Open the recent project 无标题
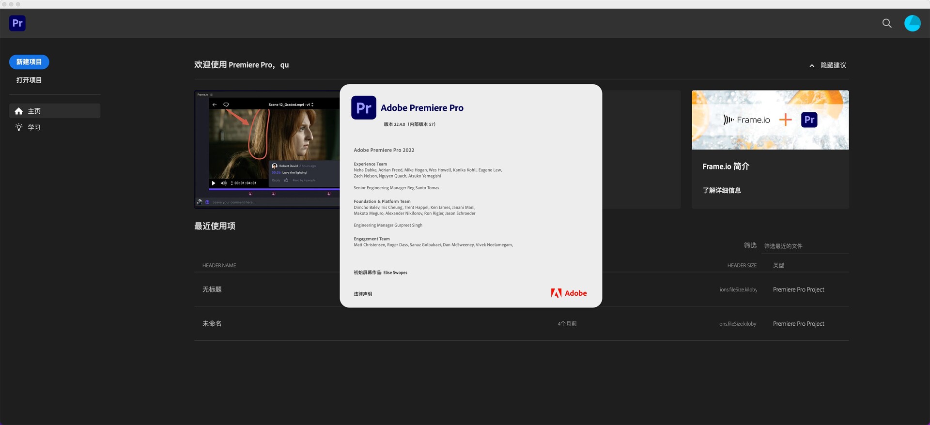Screen dimensions: 930x425 tap(212, 289)
